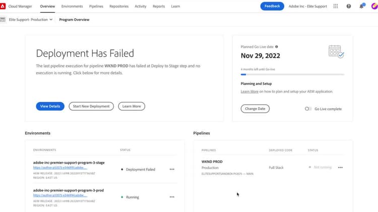Viewport: 378px width, 212px height.
Task: Open the Repositories tab
Action: tap(119, 6)
